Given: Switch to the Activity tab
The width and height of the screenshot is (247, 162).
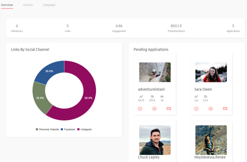Looking at the screenshot, I should 28,5.
